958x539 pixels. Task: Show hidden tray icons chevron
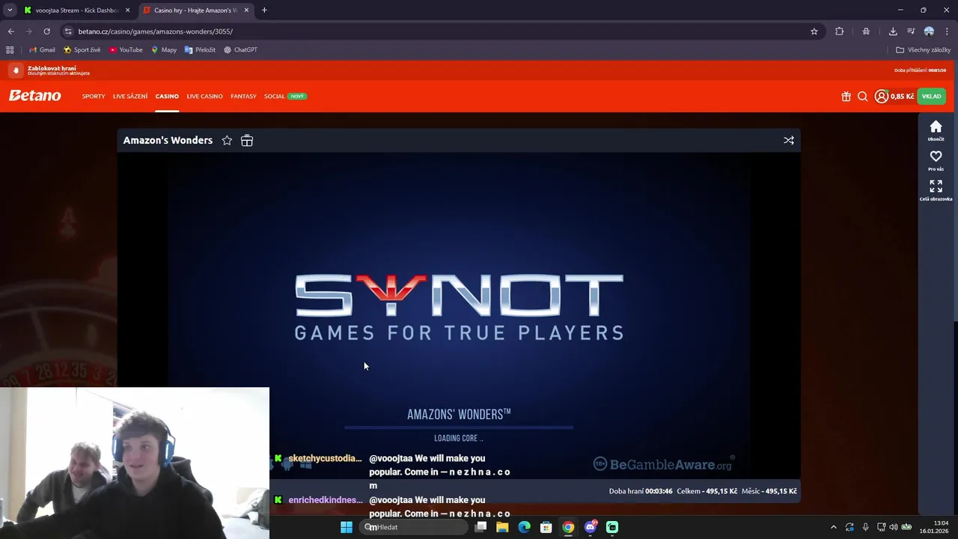[x=834, y=527]
